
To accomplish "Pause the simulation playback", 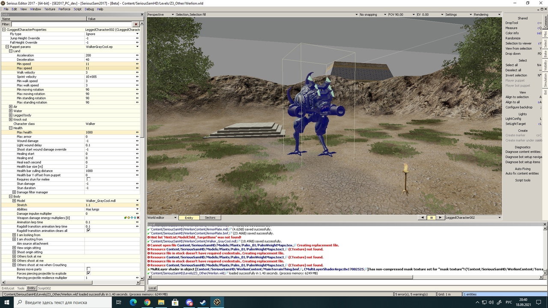I will pos(431,218).
